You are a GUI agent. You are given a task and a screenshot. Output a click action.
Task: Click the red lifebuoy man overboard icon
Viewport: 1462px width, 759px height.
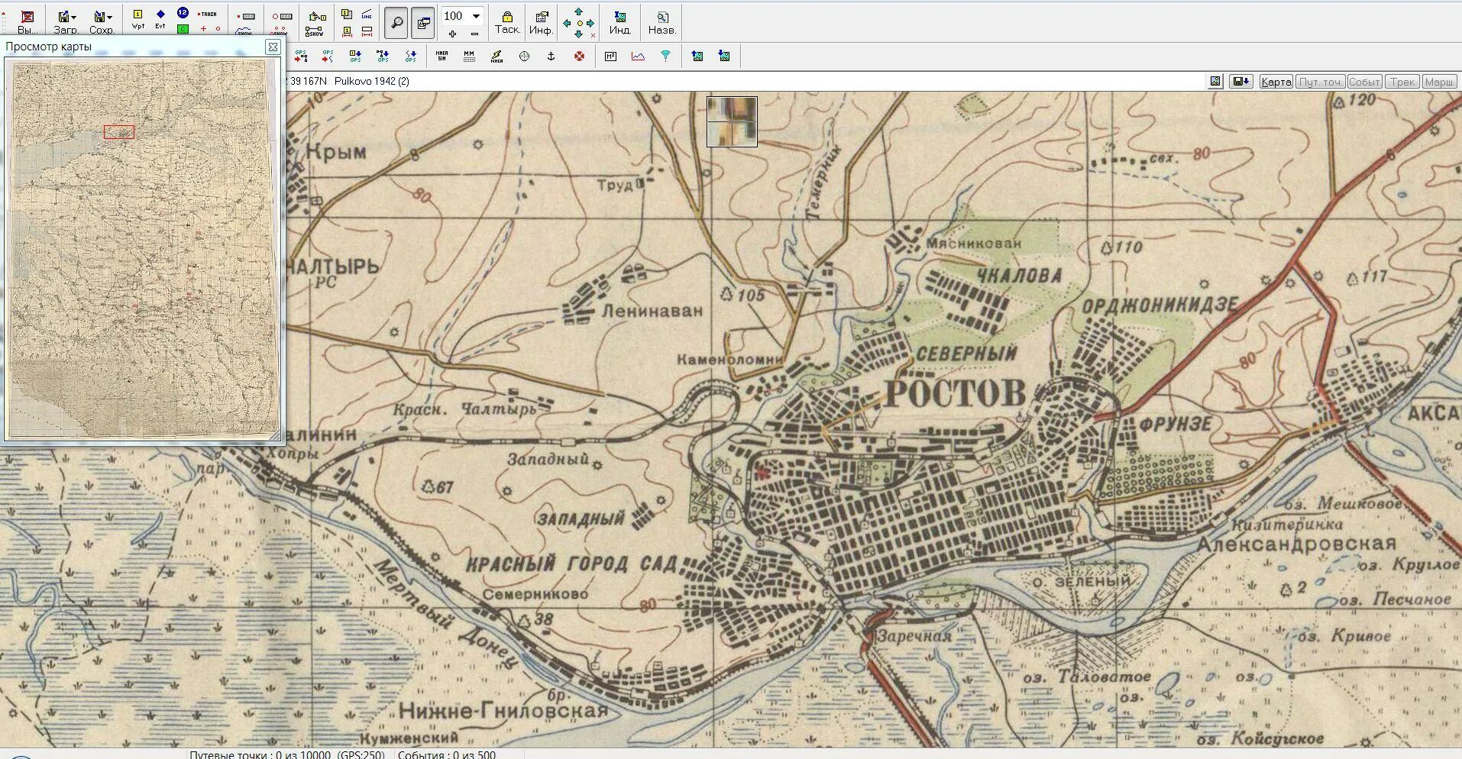[579, 56]
